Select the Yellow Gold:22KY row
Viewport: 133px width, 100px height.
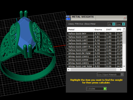(95, 50)
